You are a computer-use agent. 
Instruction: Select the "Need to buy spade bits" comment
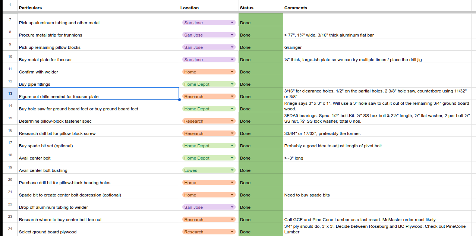click(x=379, y=195)
